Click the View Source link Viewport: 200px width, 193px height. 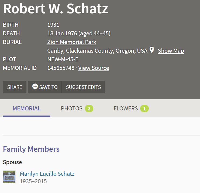click(x=94, y=68)
